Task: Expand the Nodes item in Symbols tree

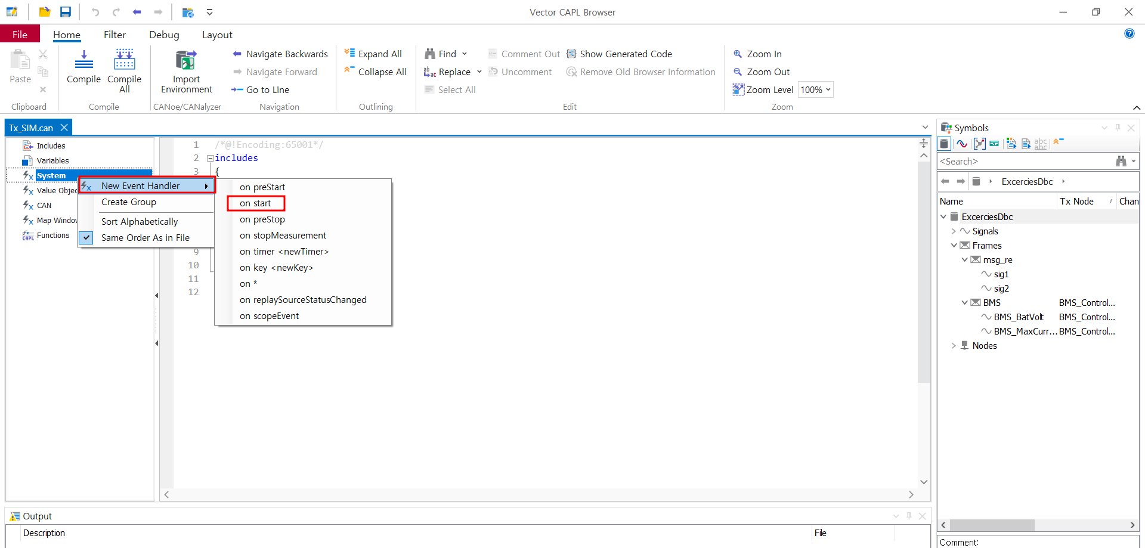Action: [954, 345]
